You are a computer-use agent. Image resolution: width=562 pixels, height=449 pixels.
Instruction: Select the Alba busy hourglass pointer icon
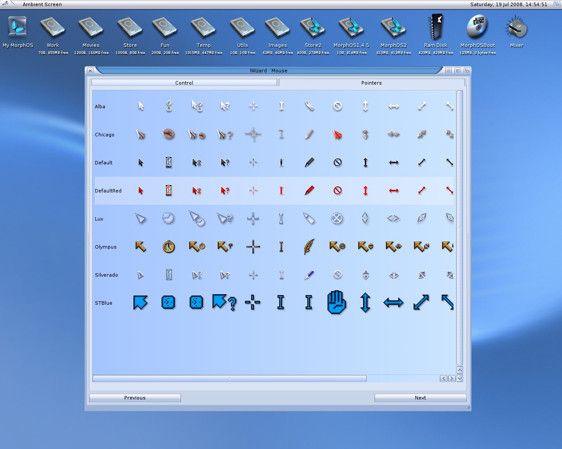[169, 106]
